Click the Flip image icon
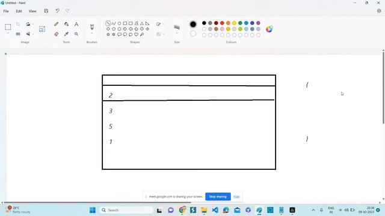The width and height of the screenshot is (385, 216). point(28,34)
